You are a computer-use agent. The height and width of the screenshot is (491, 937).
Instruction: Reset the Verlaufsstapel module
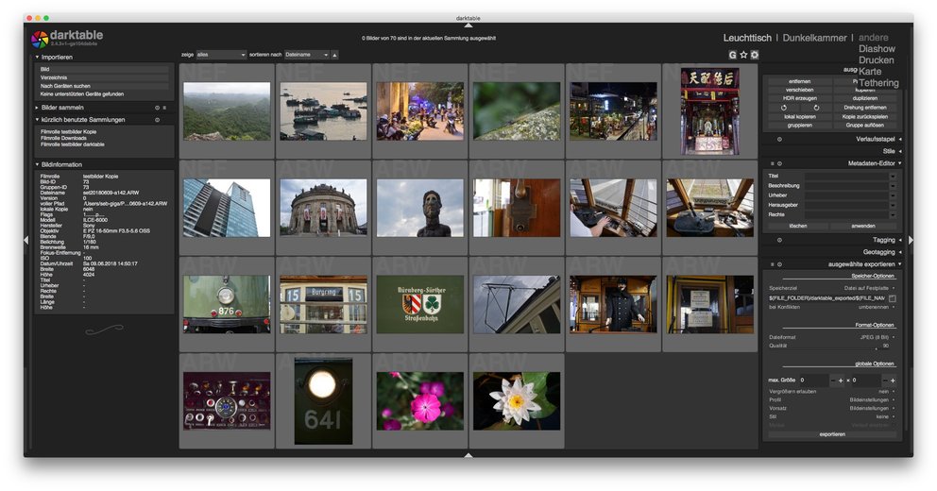coord(779,139)
